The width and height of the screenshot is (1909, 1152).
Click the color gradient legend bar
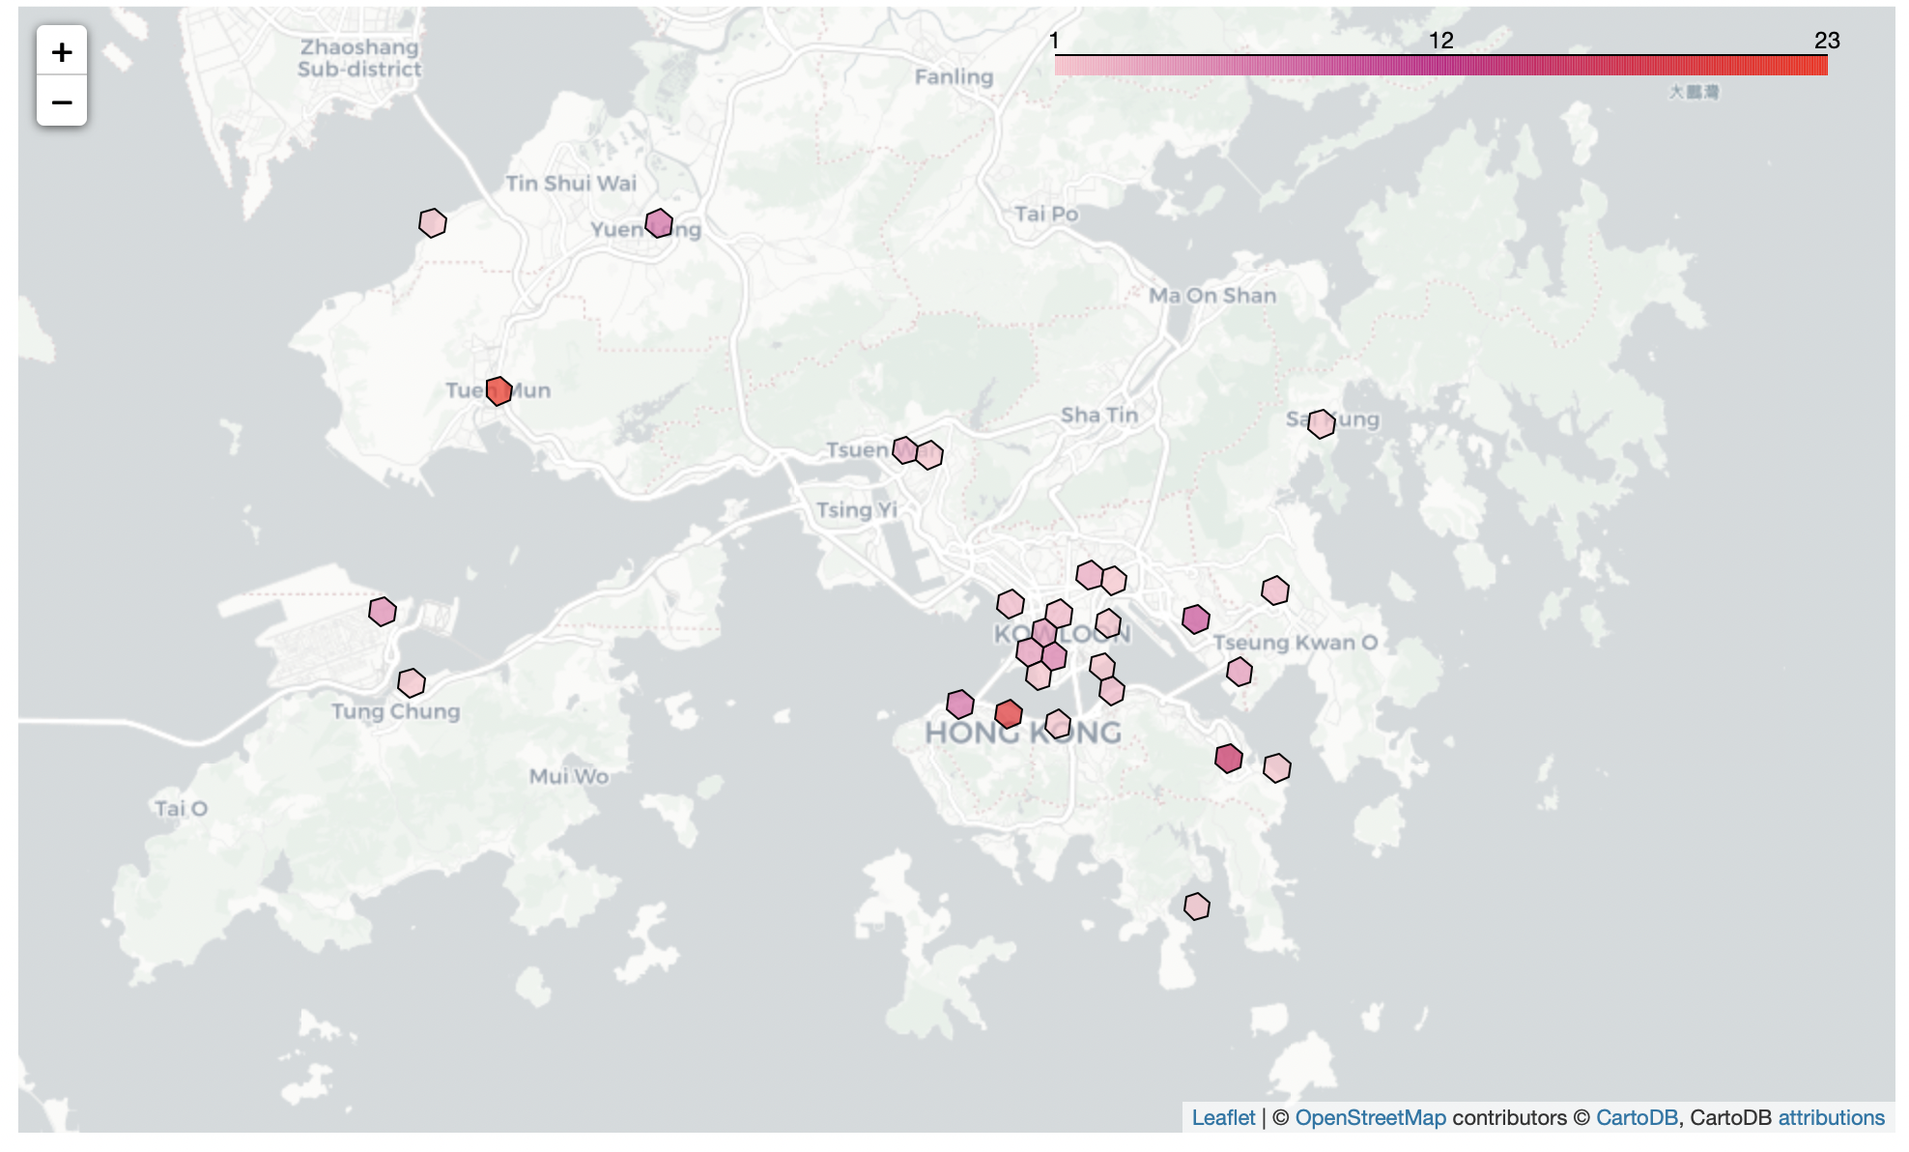[1439, 66]
